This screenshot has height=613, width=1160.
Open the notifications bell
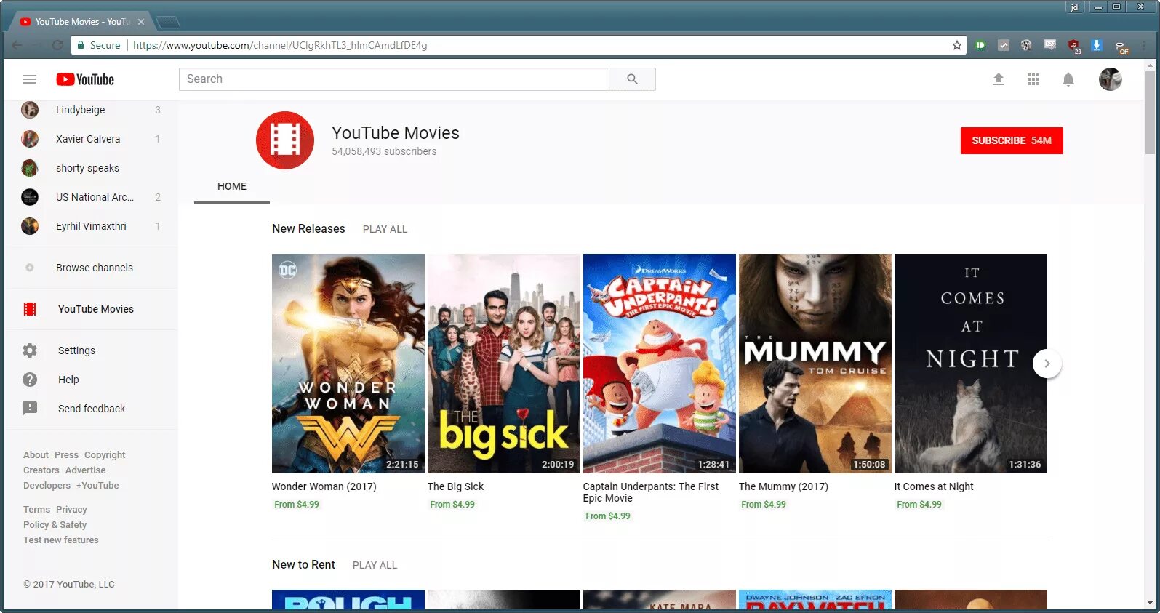click(x=1068, y=79)
